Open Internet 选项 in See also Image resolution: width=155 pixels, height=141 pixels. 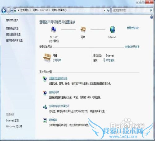coord(12,120)
